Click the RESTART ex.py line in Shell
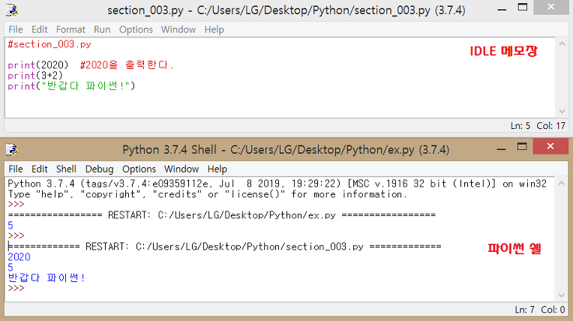 pyautogui.click(x=222, y=215)
